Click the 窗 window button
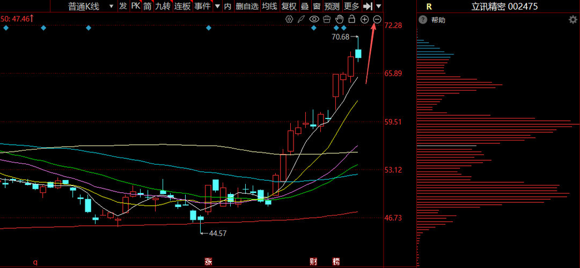Screen dimensions: 580x268 [x=317, y=6]
